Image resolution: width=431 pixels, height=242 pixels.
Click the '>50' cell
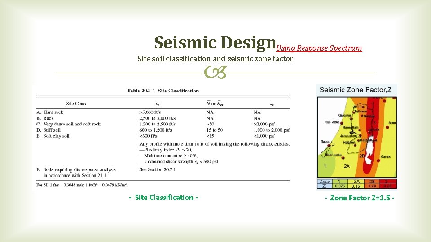210,124
